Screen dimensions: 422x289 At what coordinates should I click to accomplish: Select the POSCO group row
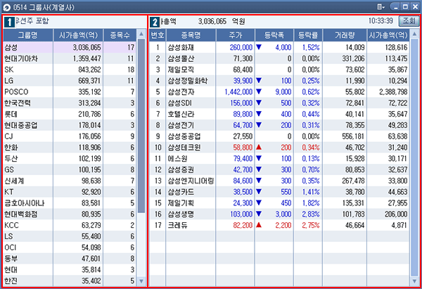tap(70, 91)
